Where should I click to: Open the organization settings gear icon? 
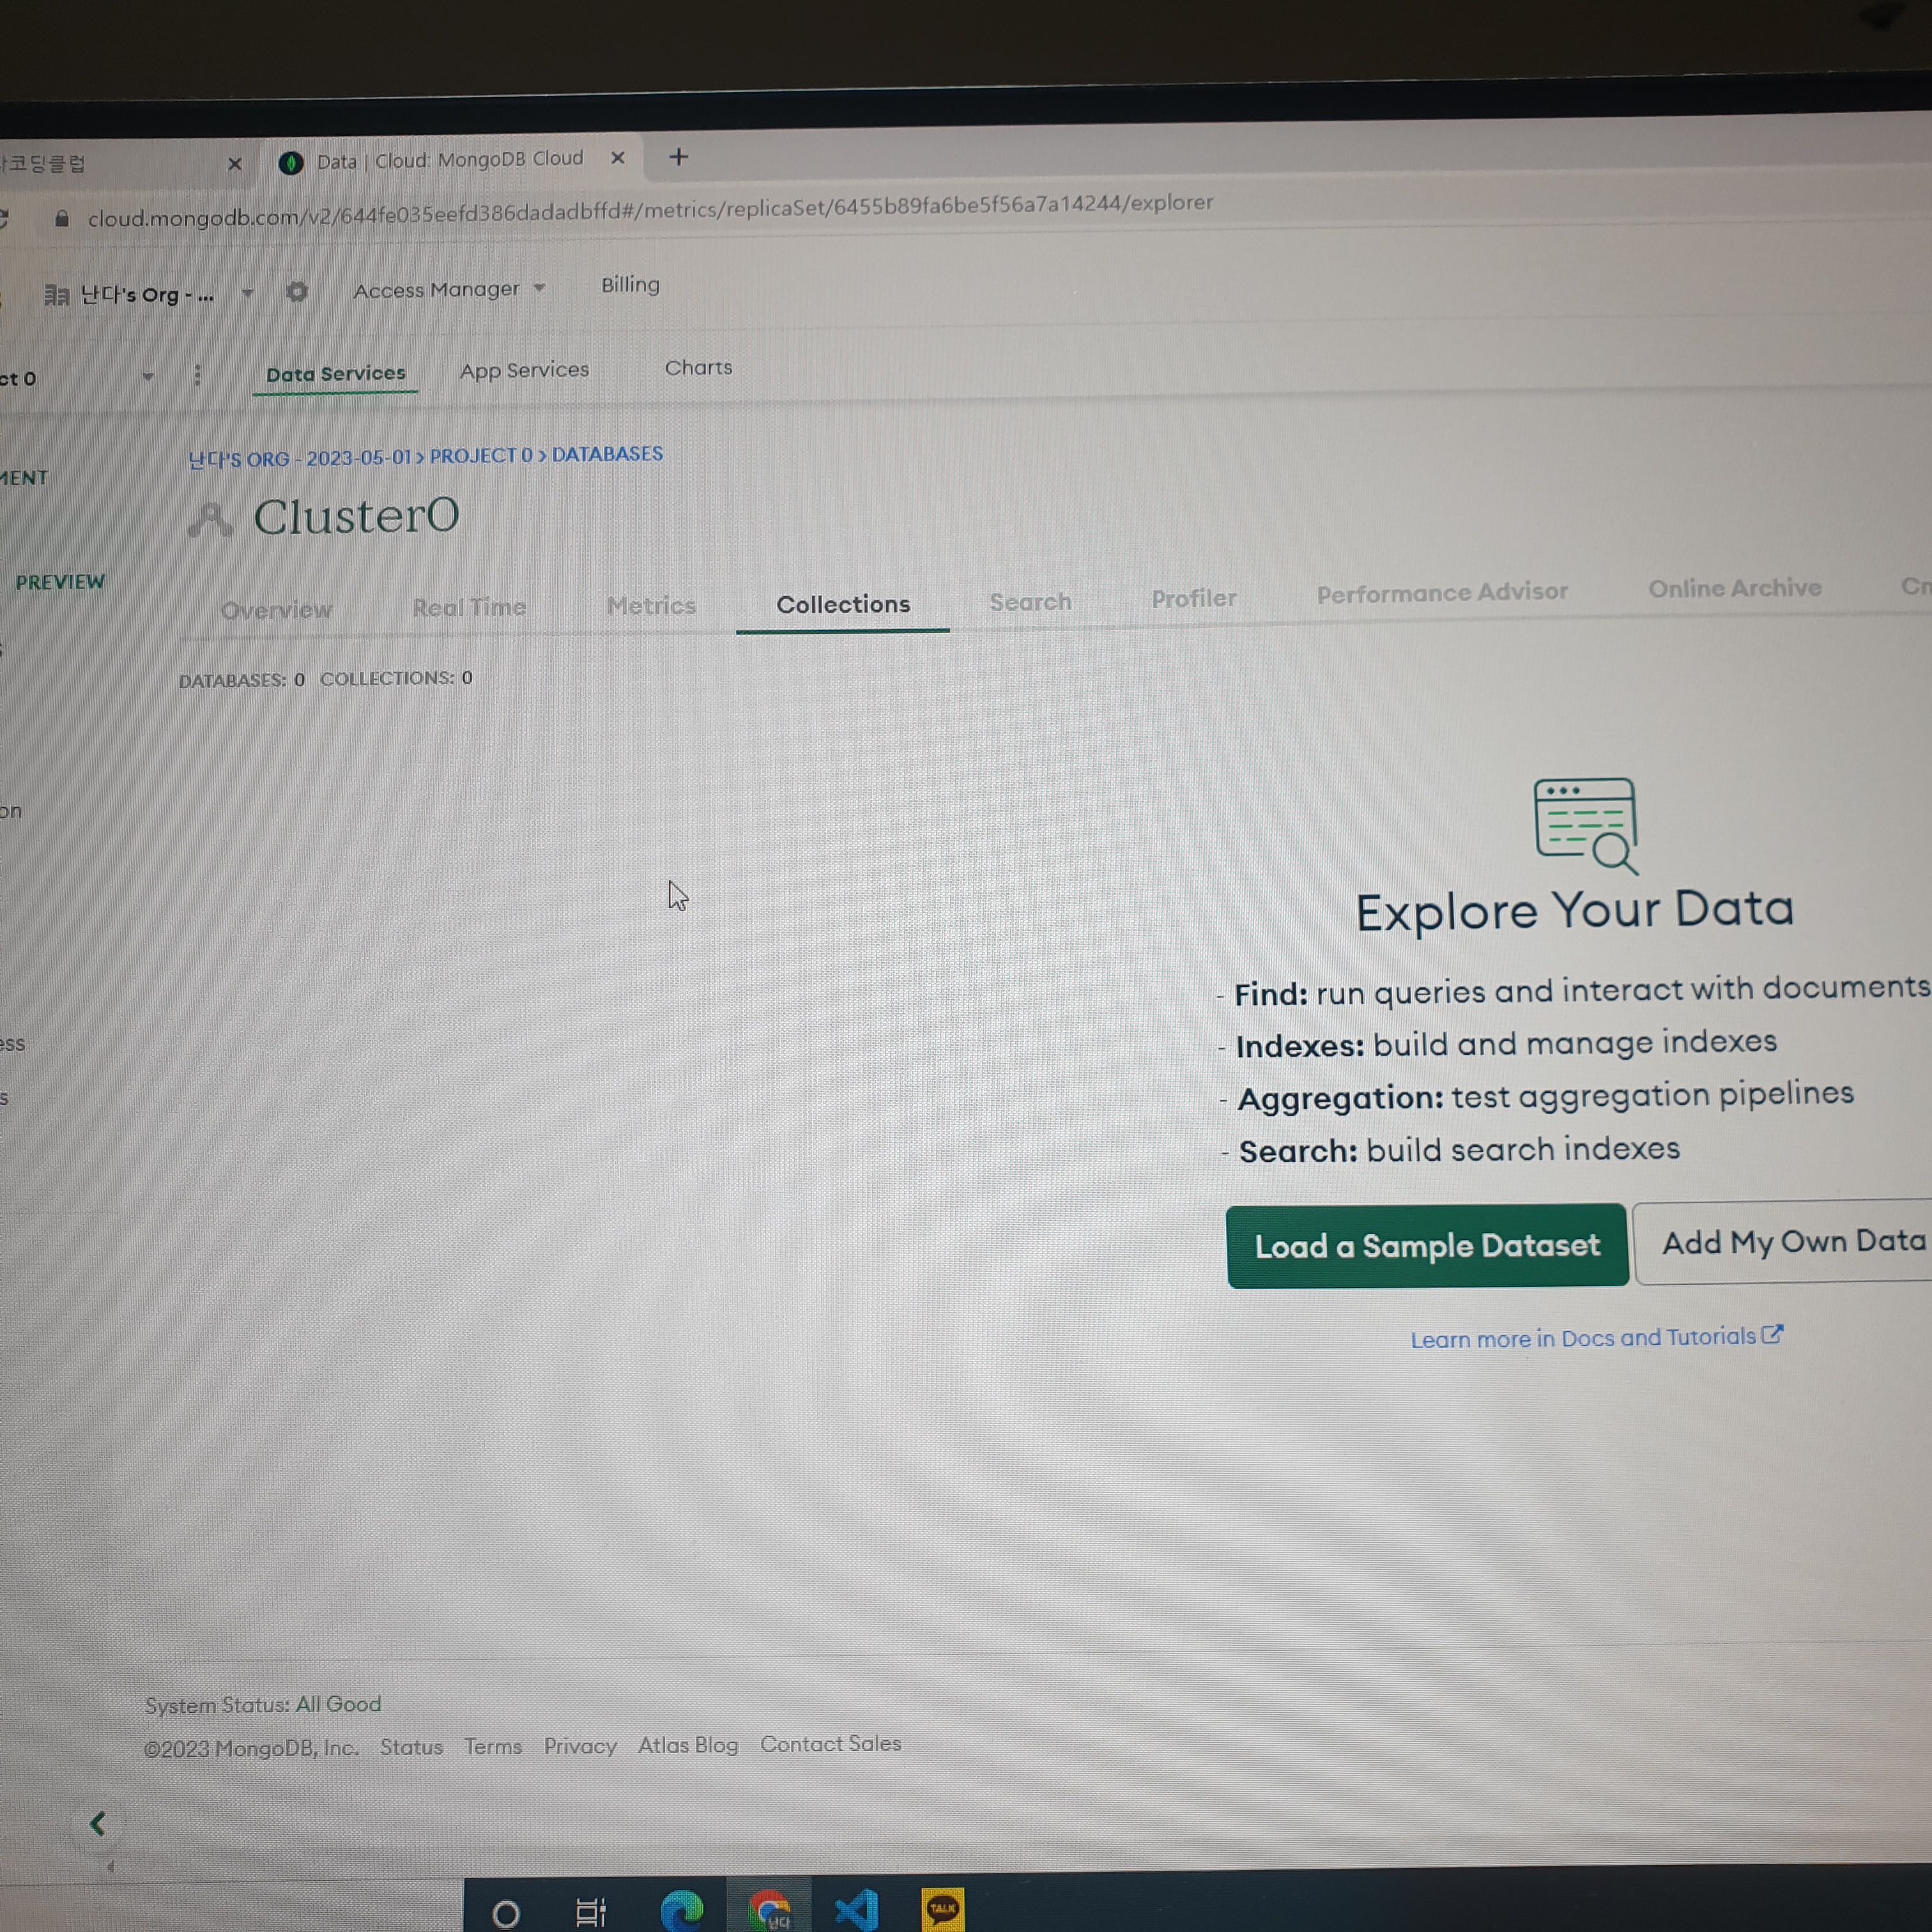[297, 292]
